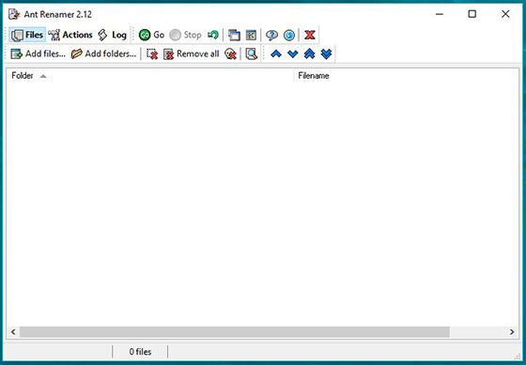Click the '0 files' status bar text

coord(140,352)
